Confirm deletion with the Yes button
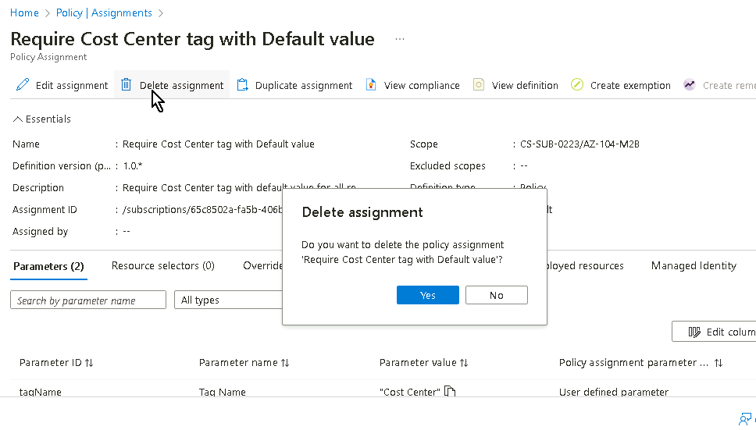The width and height of the screenshot is (756, 430). pos(428,295)
